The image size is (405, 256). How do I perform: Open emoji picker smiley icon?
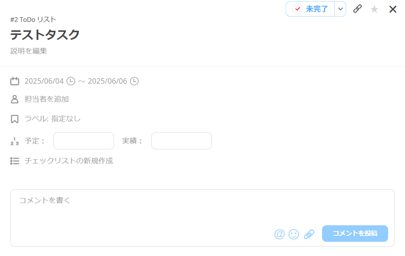pyautogui.click(x=294, y=234)
